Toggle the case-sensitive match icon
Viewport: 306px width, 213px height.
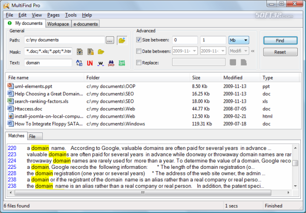pos(79,63)
